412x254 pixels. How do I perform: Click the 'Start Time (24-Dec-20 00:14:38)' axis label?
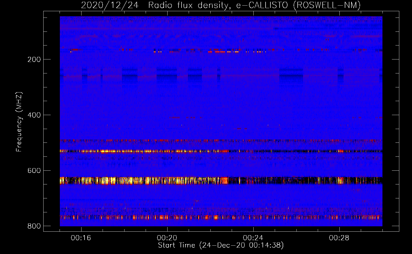221,245
